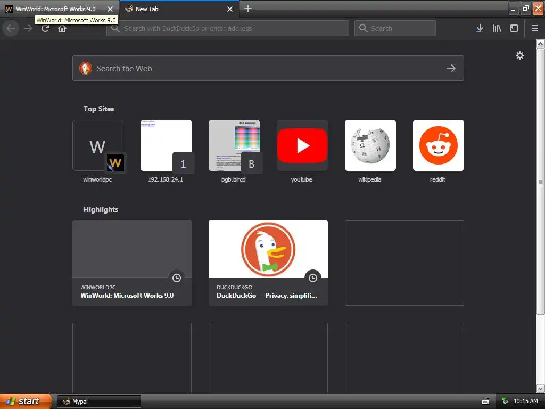The height and width of the screenshot is (409, 545).
Task: Click history clock icon on WinWorld highlight
Action: pos(177,277)
